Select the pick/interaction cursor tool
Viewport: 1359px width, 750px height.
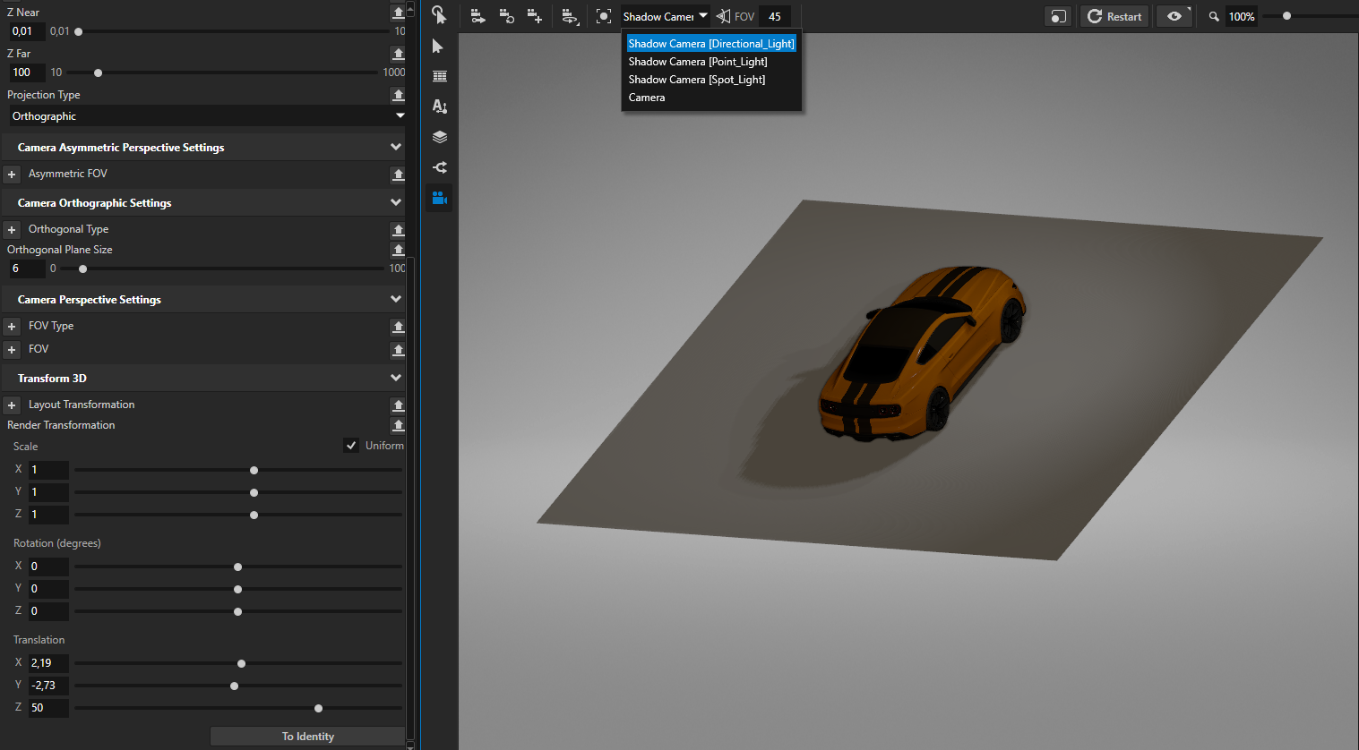pos(439,15)
